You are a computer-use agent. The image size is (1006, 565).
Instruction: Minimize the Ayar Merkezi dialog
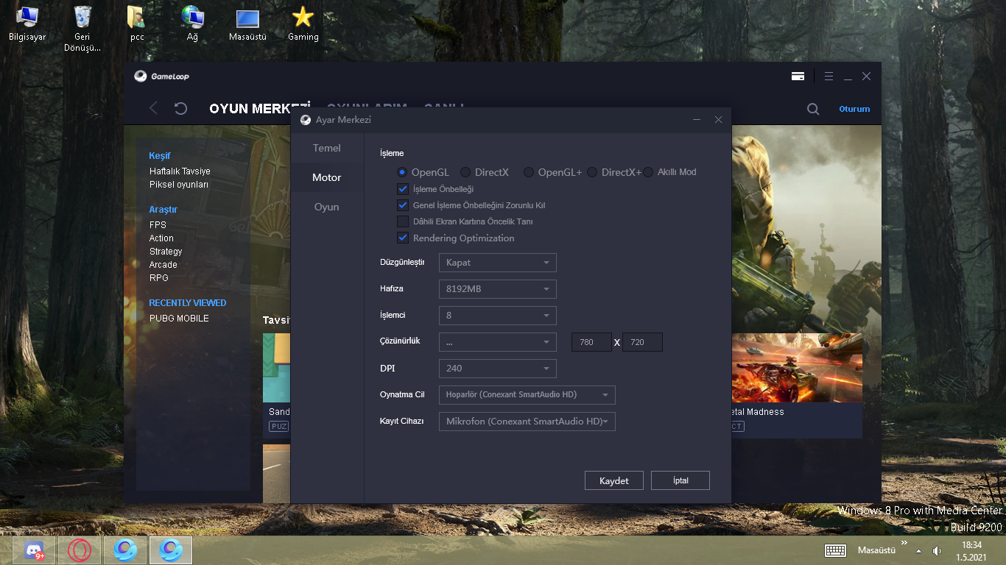(697, 120)
